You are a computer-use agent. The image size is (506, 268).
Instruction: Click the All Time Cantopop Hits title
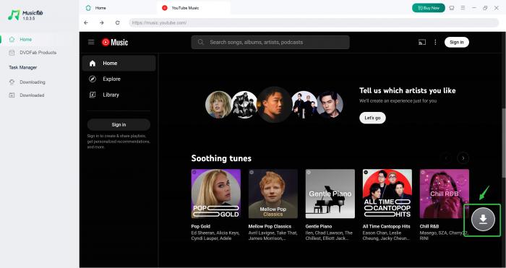click(x=386, y=226)
